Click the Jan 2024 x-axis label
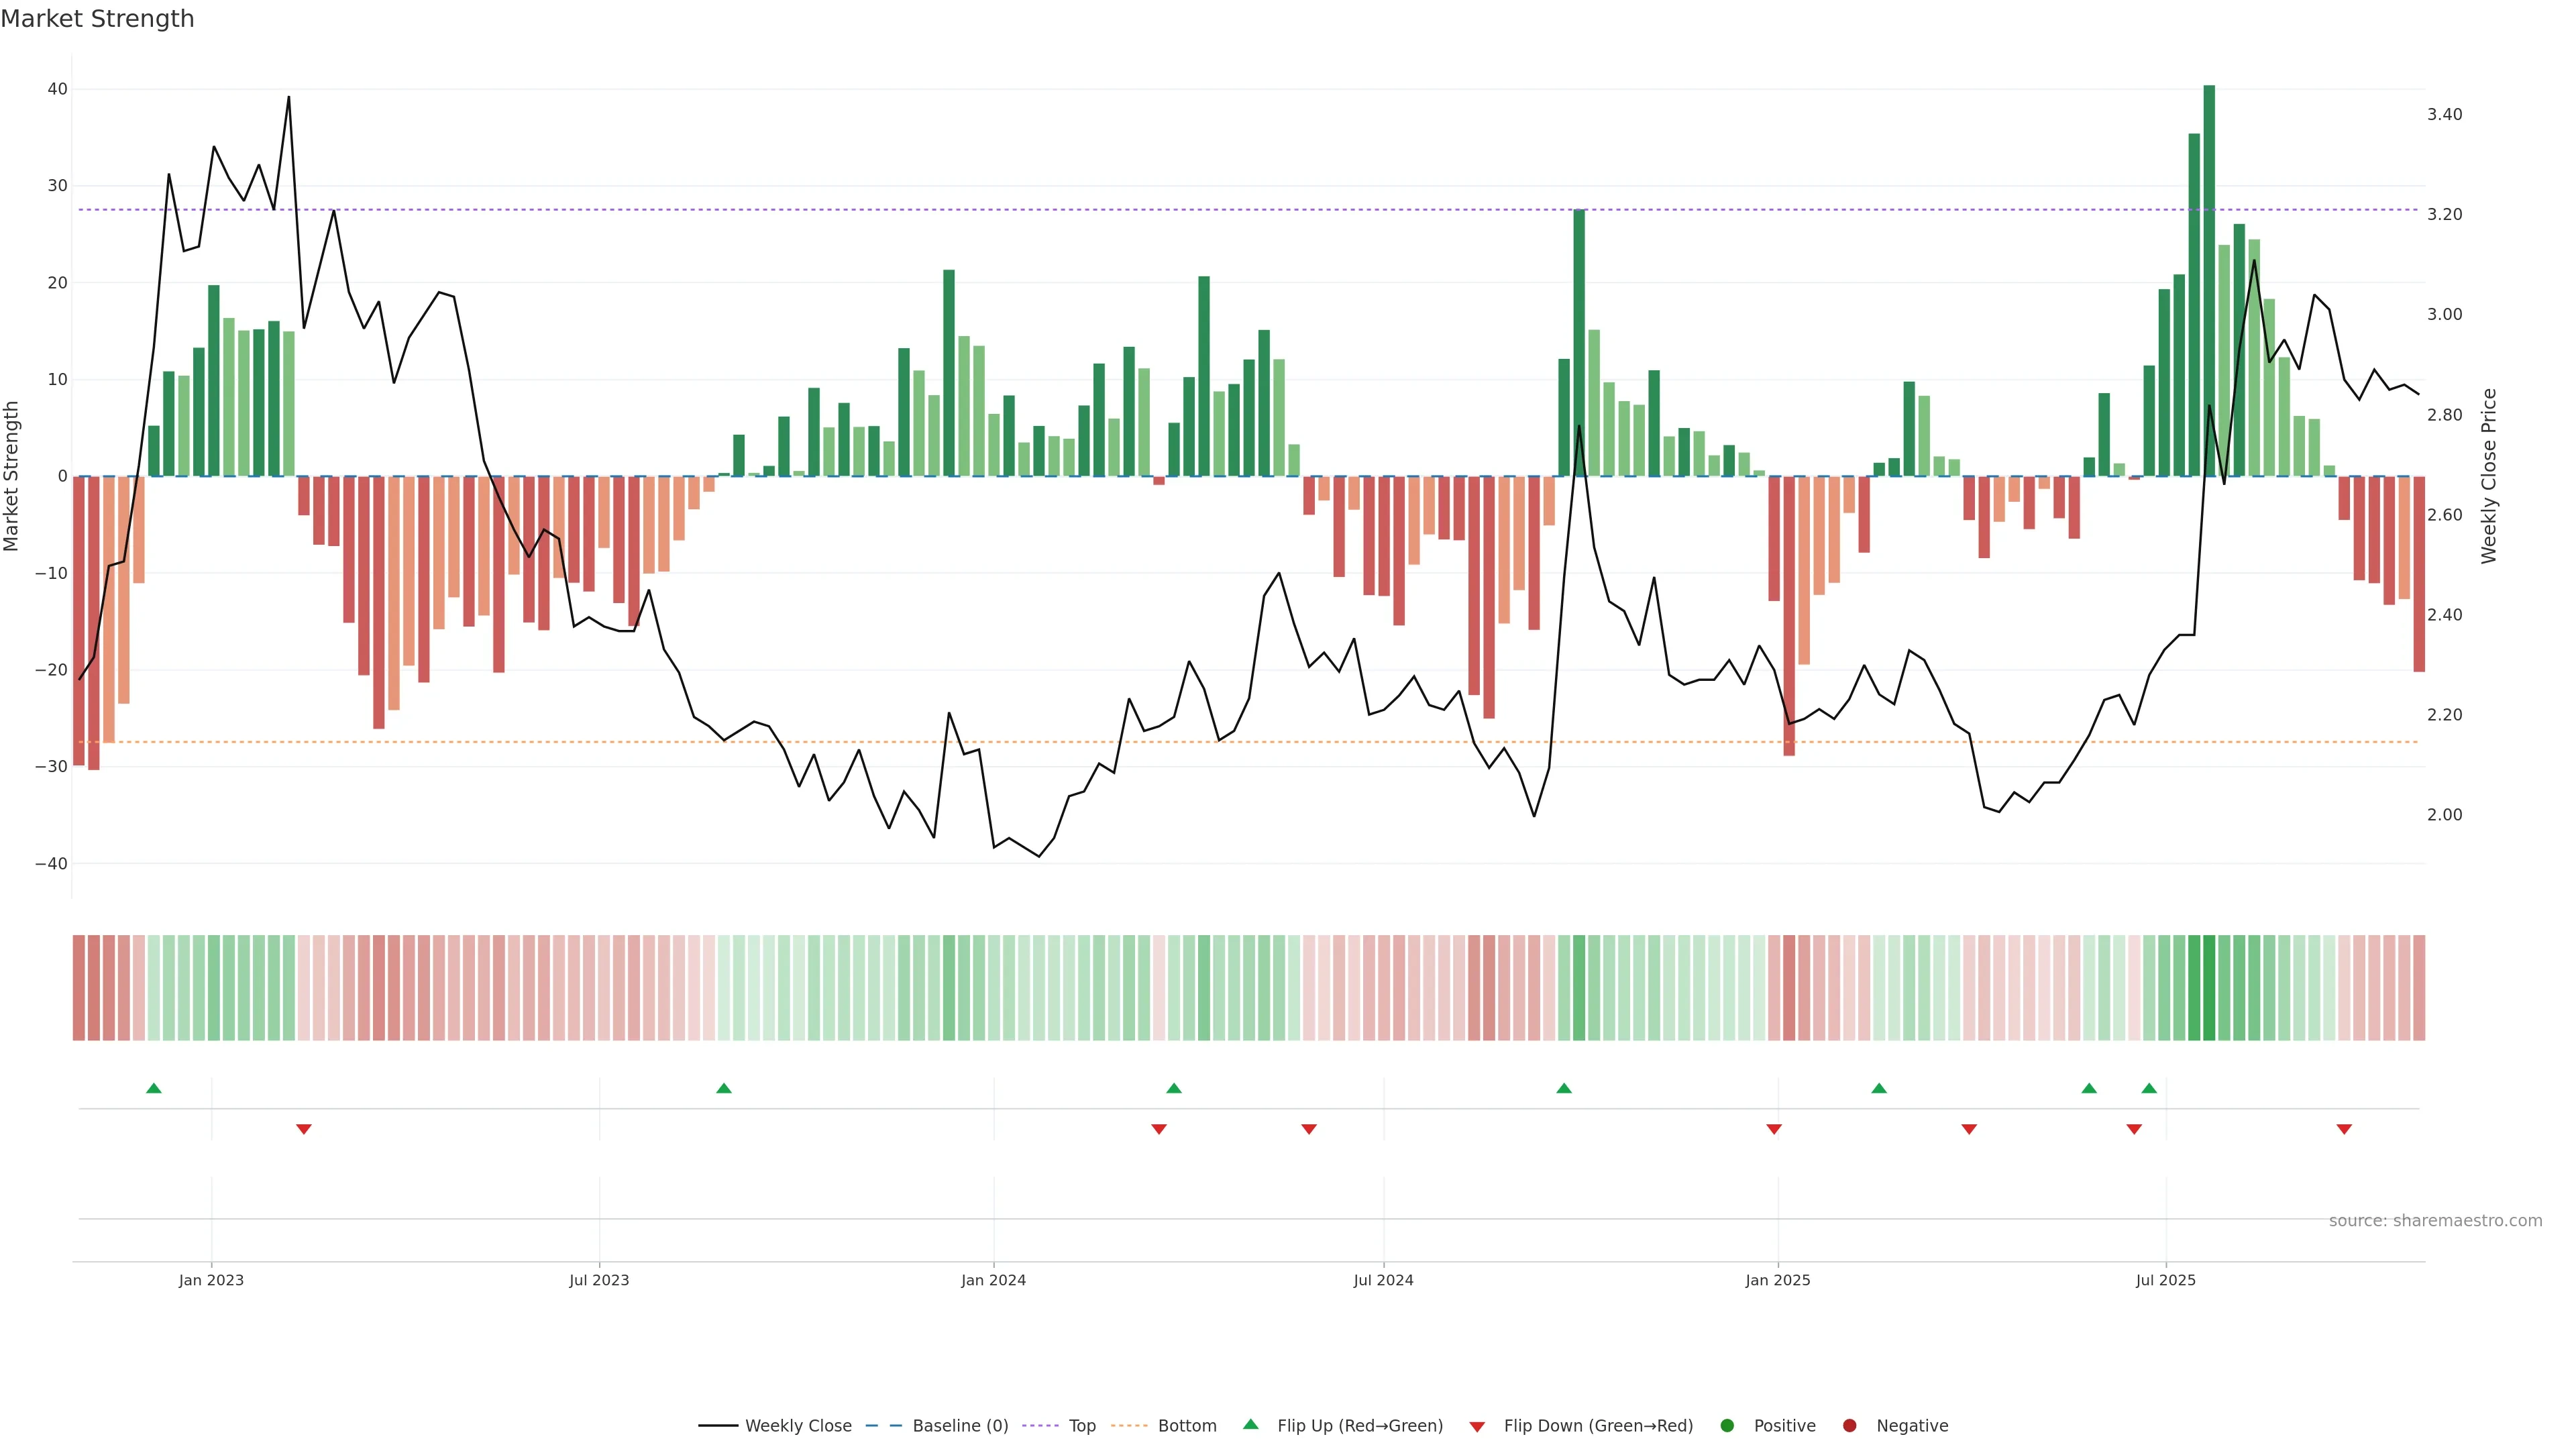Image resolution: width=2576 pixels, height=1449 pixels. [993, 1280]
